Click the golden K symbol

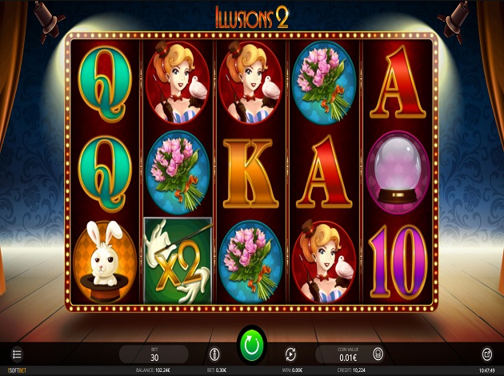tap(250, 174)
